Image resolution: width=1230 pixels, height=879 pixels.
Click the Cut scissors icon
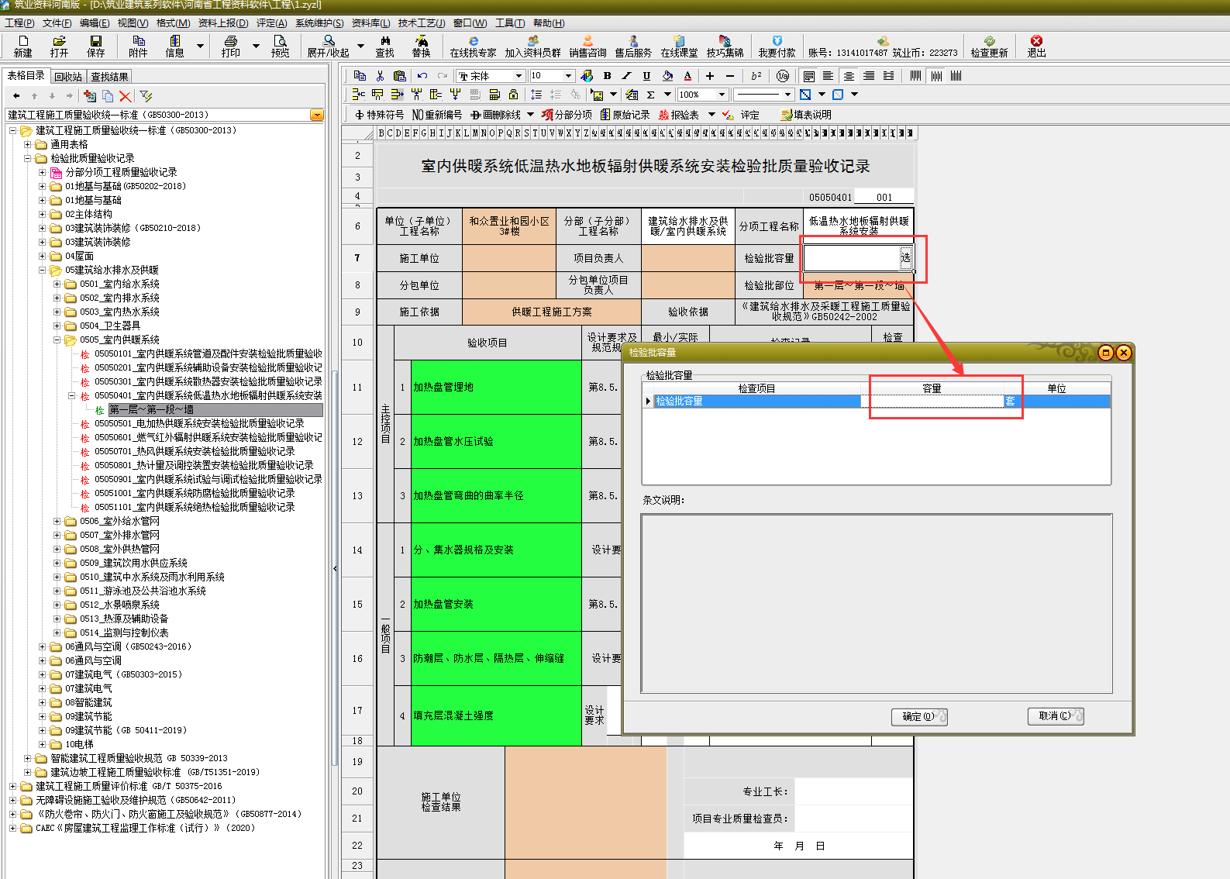[x=380, y=75]
